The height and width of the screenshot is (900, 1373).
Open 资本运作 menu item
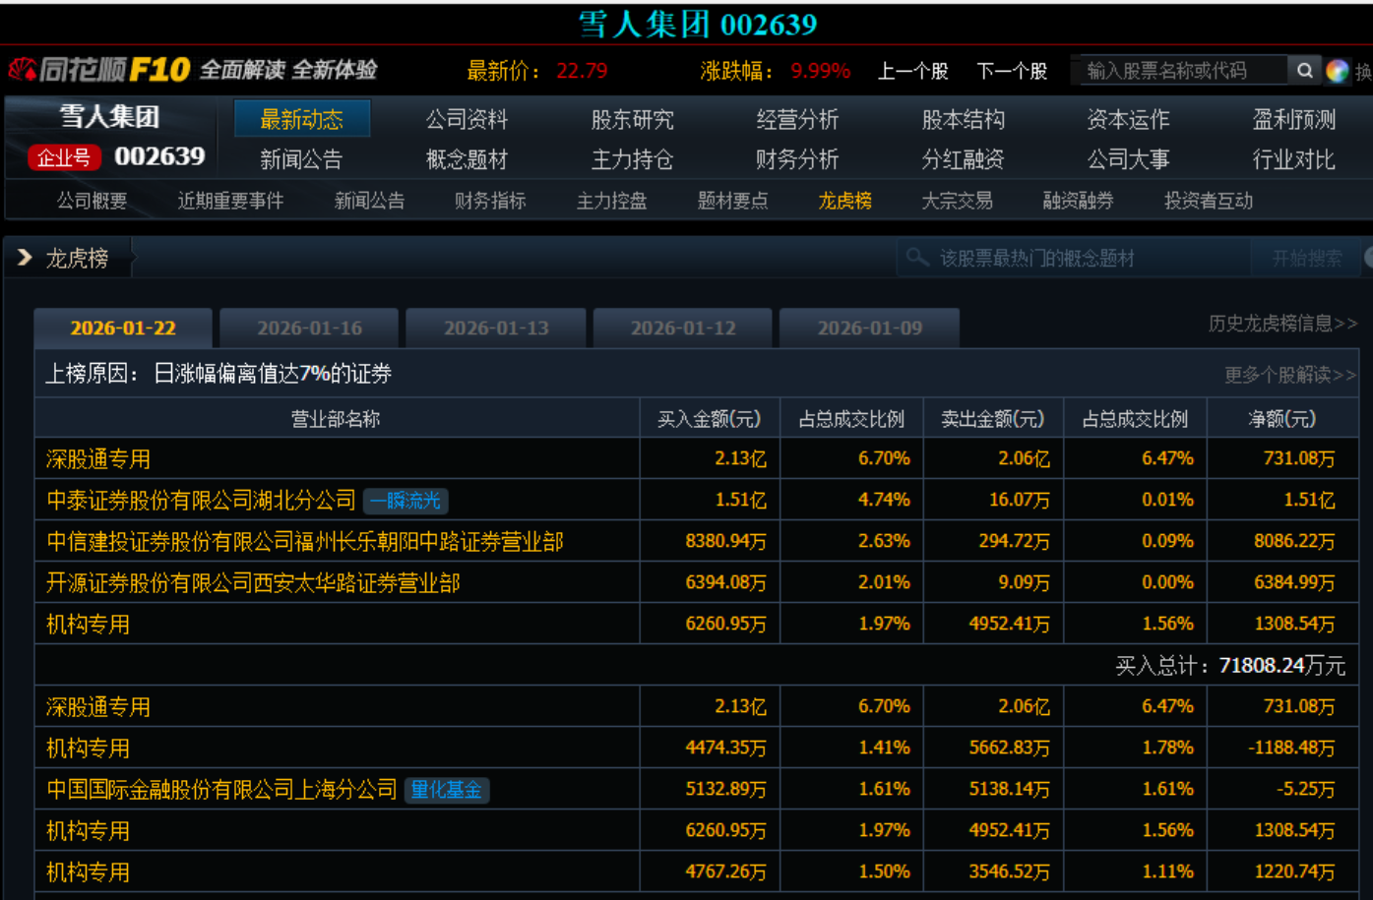(1128, 119)
